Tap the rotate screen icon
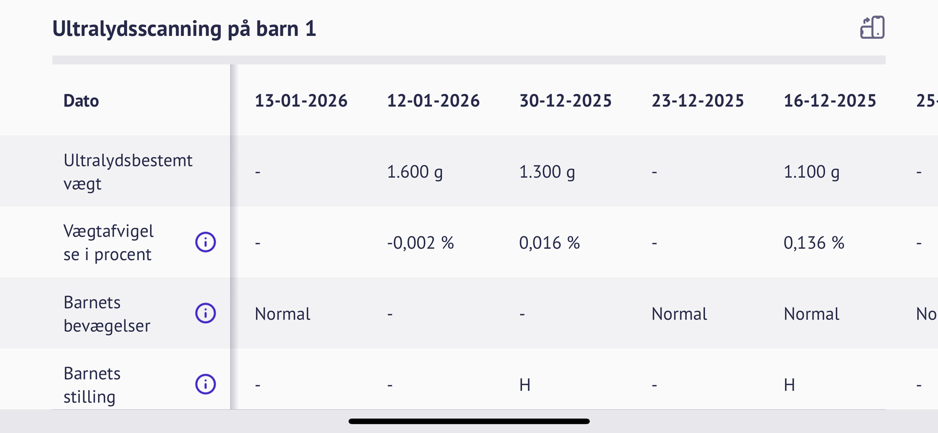 872,27
